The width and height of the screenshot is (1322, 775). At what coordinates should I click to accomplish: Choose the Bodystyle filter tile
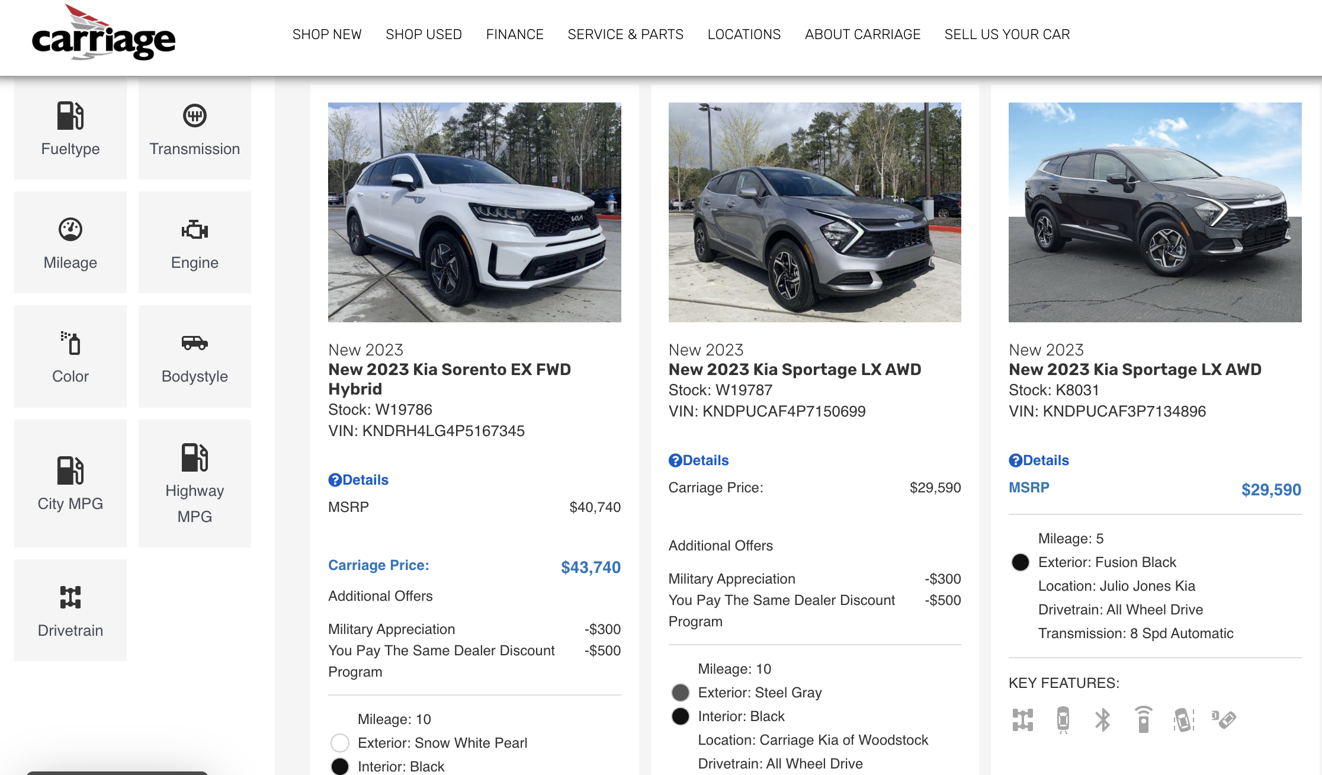[x=195, y=356]
